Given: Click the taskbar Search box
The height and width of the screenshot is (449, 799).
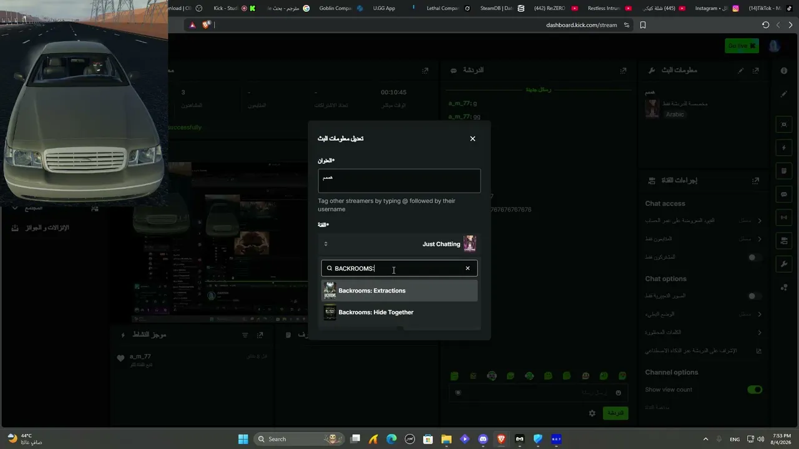Looking at the screenshot, I should (x=297, y=439).
